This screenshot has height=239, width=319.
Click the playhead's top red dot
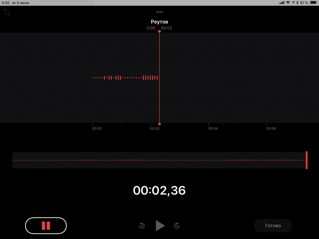[x=159, y=31]
